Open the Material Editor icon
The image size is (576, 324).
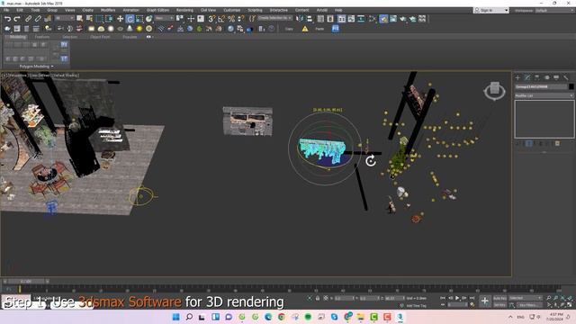372,19
